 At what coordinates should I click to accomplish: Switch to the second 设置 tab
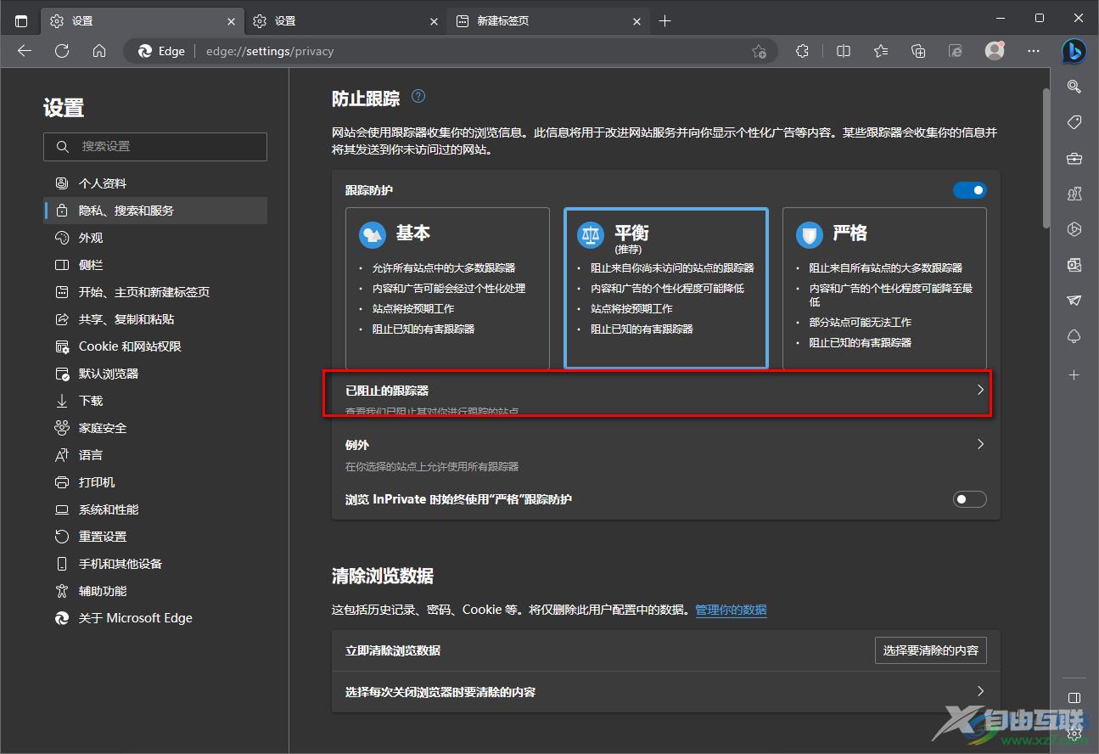(345, 20)
